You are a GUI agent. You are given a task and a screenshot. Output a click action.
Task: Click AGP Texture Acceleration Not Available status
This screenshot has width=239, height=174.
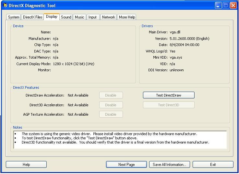point(78,114)
